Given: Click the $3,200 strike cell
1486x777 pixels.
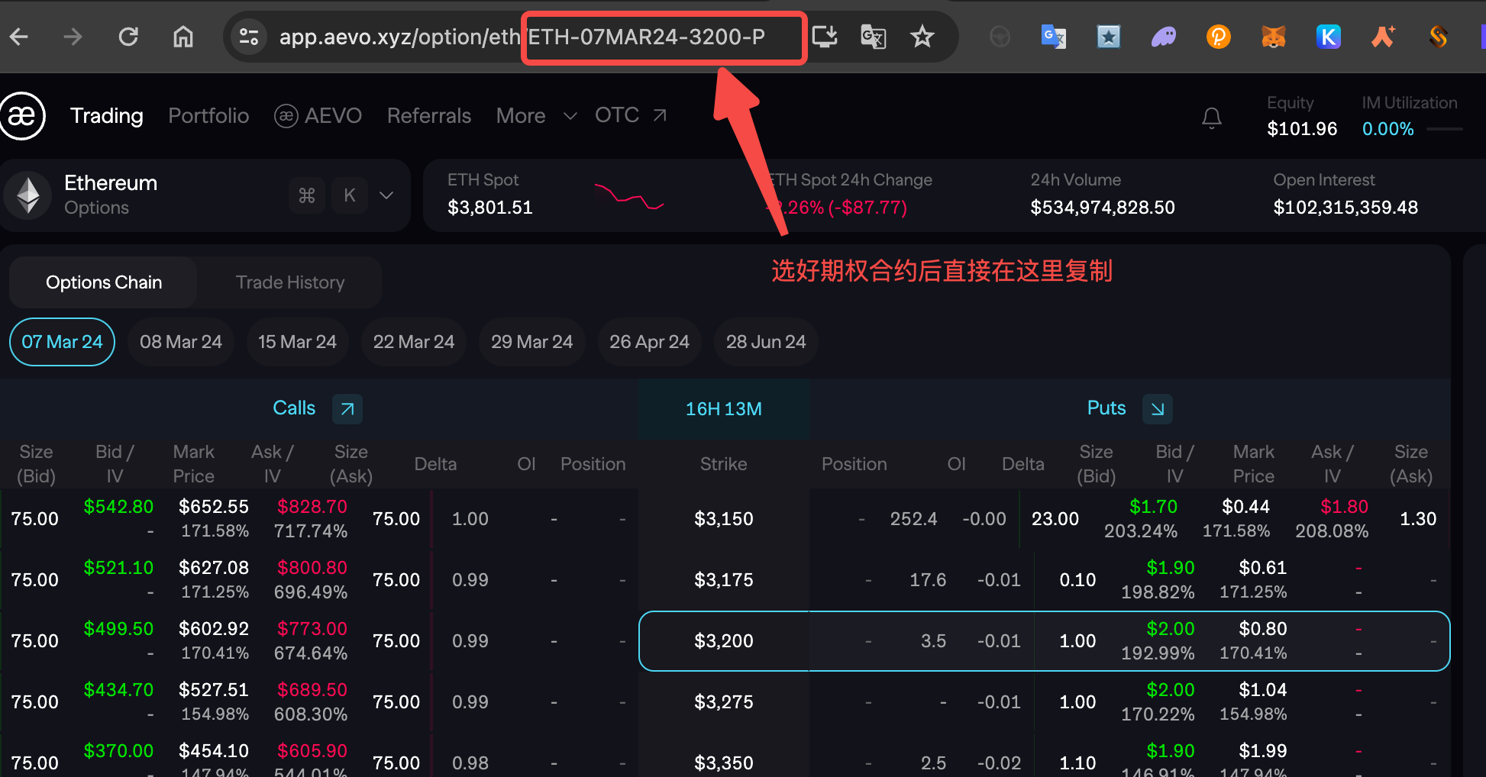Looking at the screenshot, I should 724,641.
